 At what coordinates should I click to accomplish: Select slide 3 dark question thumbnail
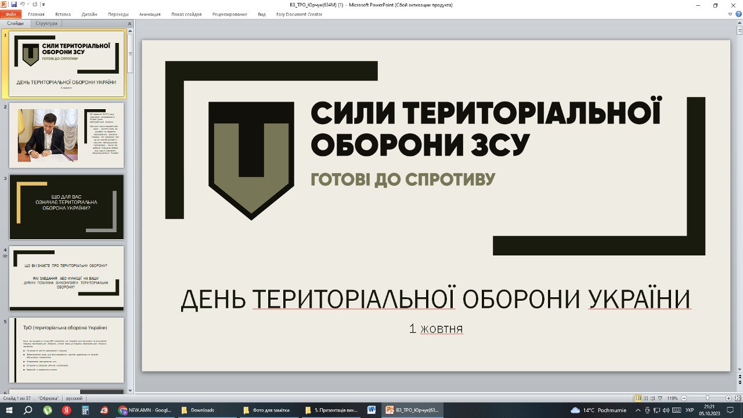(x=67, y=207)
